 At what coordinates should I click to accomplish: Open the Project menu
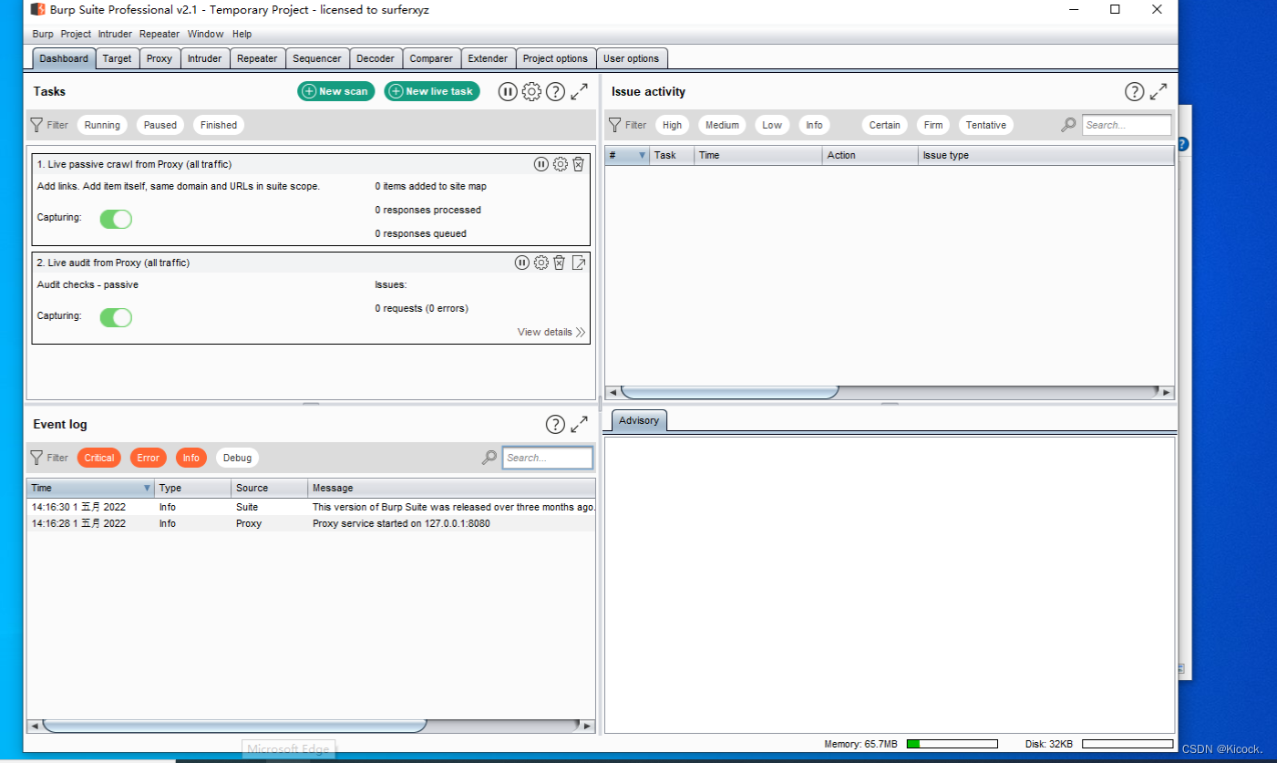click(76, 34)
